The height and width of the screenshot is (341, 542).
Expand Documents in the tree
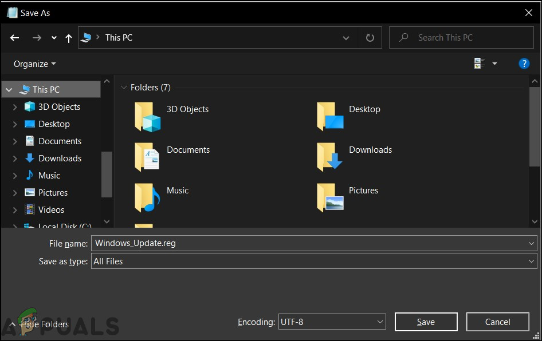coord(15,141)
